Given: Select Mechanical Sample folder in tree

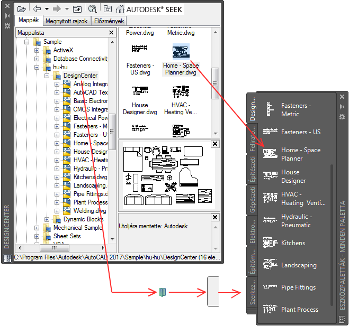Looking at the screenshot, I should click(78, 228).
